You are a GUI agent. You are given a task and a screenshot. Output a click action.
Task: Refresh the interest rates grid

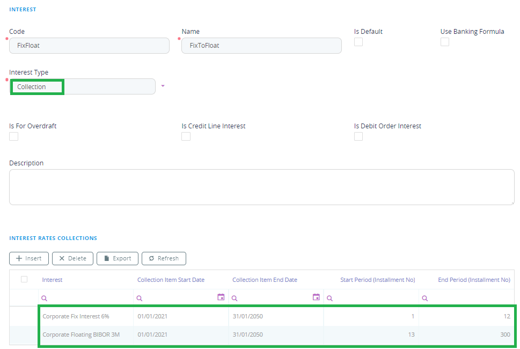click(164, 258)
